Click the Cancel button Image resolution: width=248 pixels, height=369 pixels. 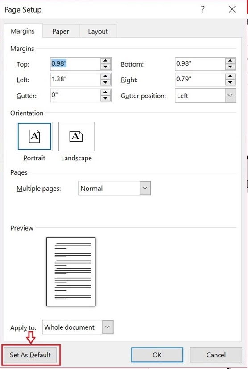[x=216, y=355]
